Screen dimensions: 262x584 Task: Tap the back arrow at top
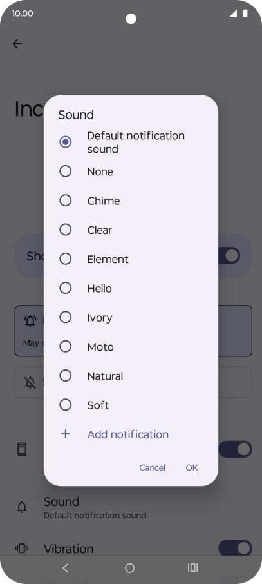pos(17,44)
